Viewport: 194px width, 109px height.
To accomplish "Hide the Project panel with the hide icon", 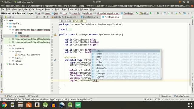I will coord(48,17).
